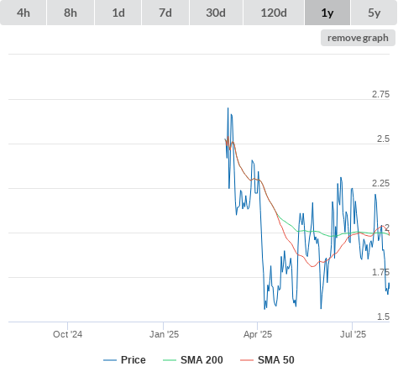Toggle SMA 200 legend entry

[x=202, y=360]
